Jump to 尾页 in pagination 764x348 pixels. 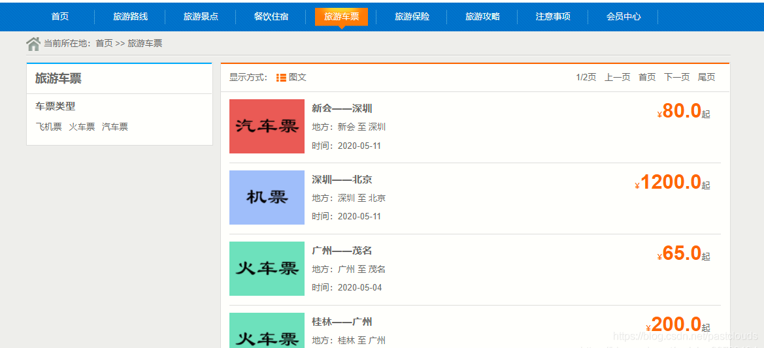[706, 78]
